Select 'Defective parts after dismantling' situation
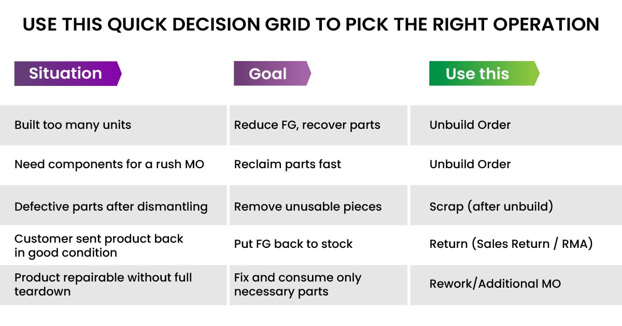622x326 pixels. [111, 206]
